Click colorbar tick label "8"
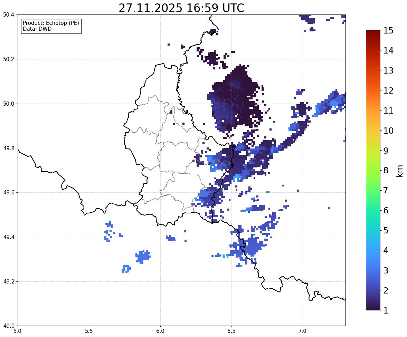This screenshot has width=407, height=337. coord(386,171)
